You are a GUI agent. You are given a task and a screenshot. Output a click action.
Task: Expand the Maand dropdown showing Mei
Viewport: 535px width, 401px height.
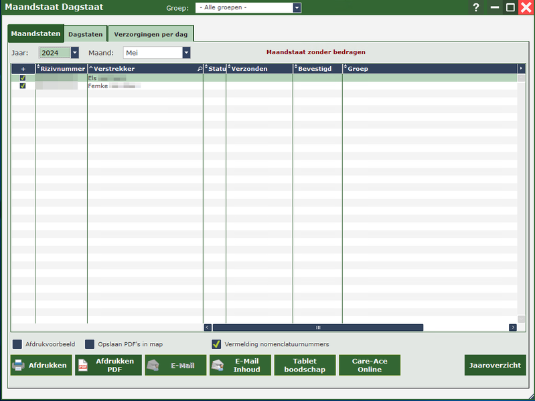click(186, 53)
